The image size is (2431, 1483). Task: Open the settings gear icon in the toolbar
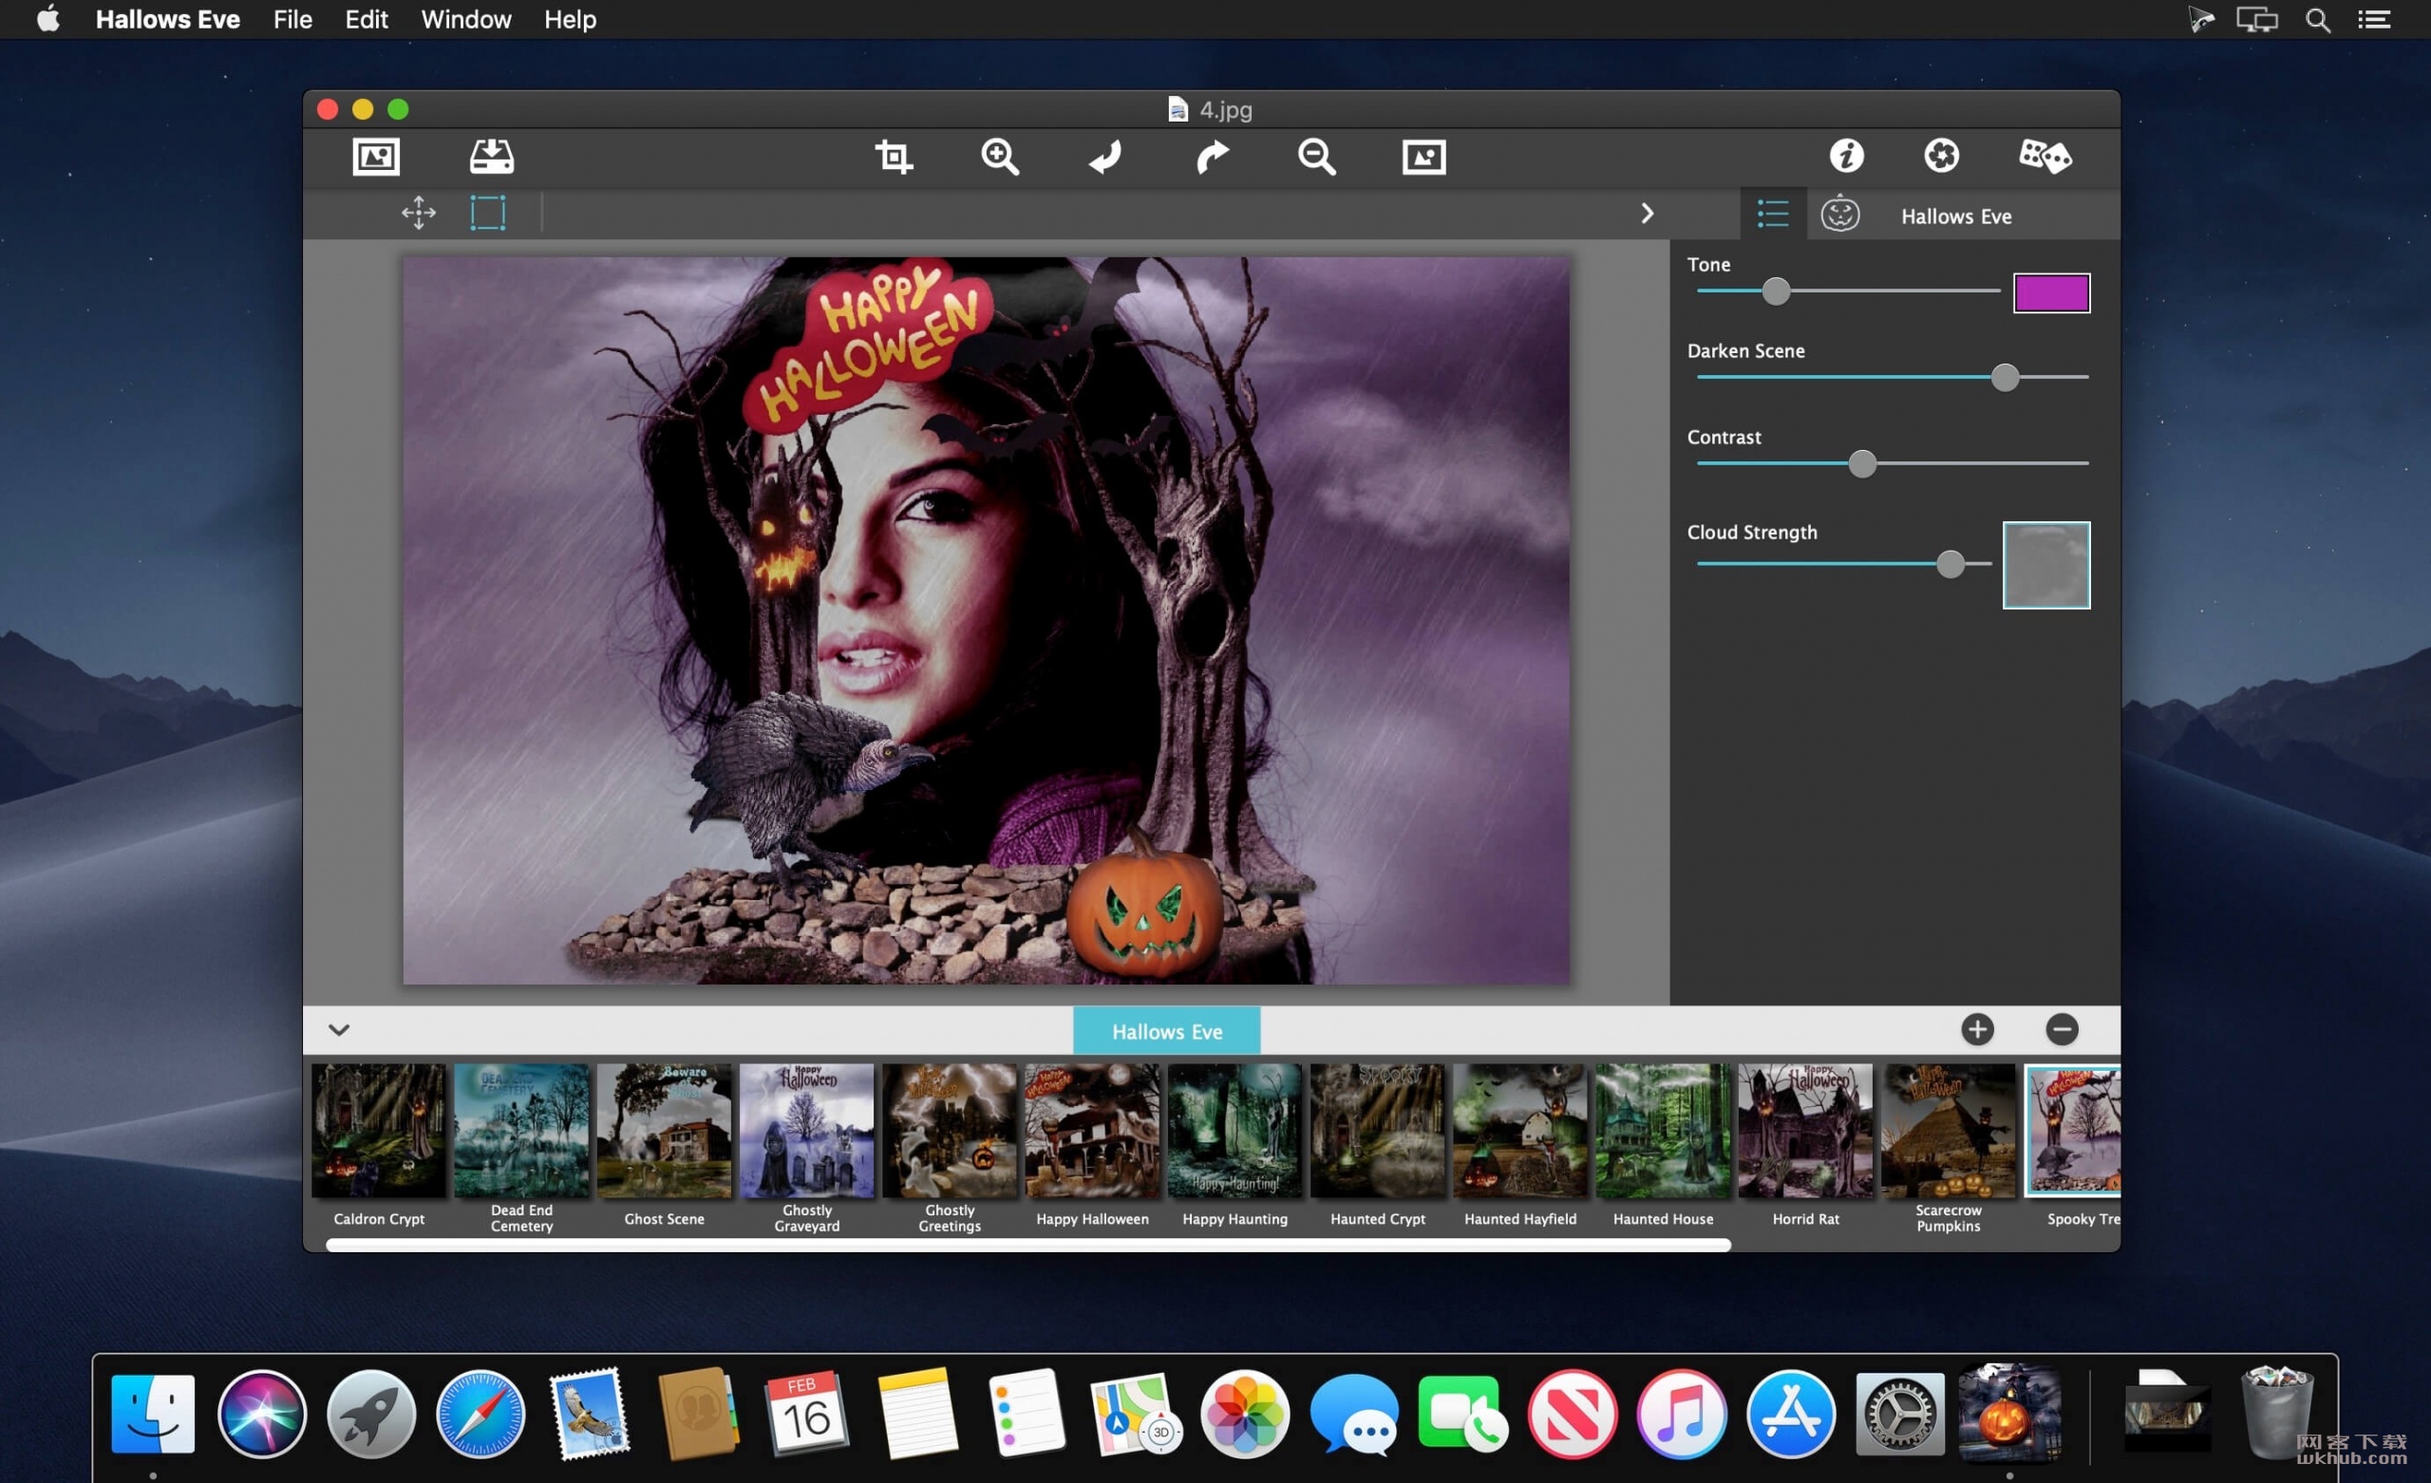tap(1942, 155)
